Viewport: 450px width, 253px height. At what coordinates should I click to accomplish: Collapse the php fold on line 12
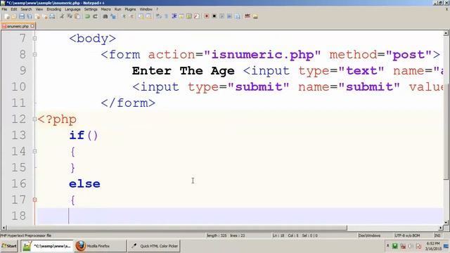34,119
